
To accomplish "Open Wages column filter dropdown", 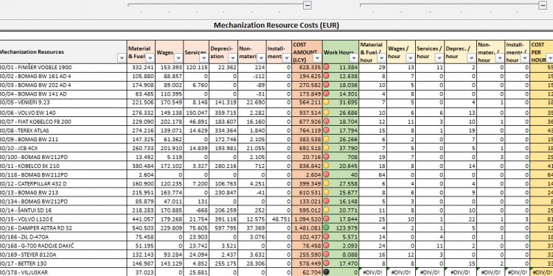I will pos(179,58).
